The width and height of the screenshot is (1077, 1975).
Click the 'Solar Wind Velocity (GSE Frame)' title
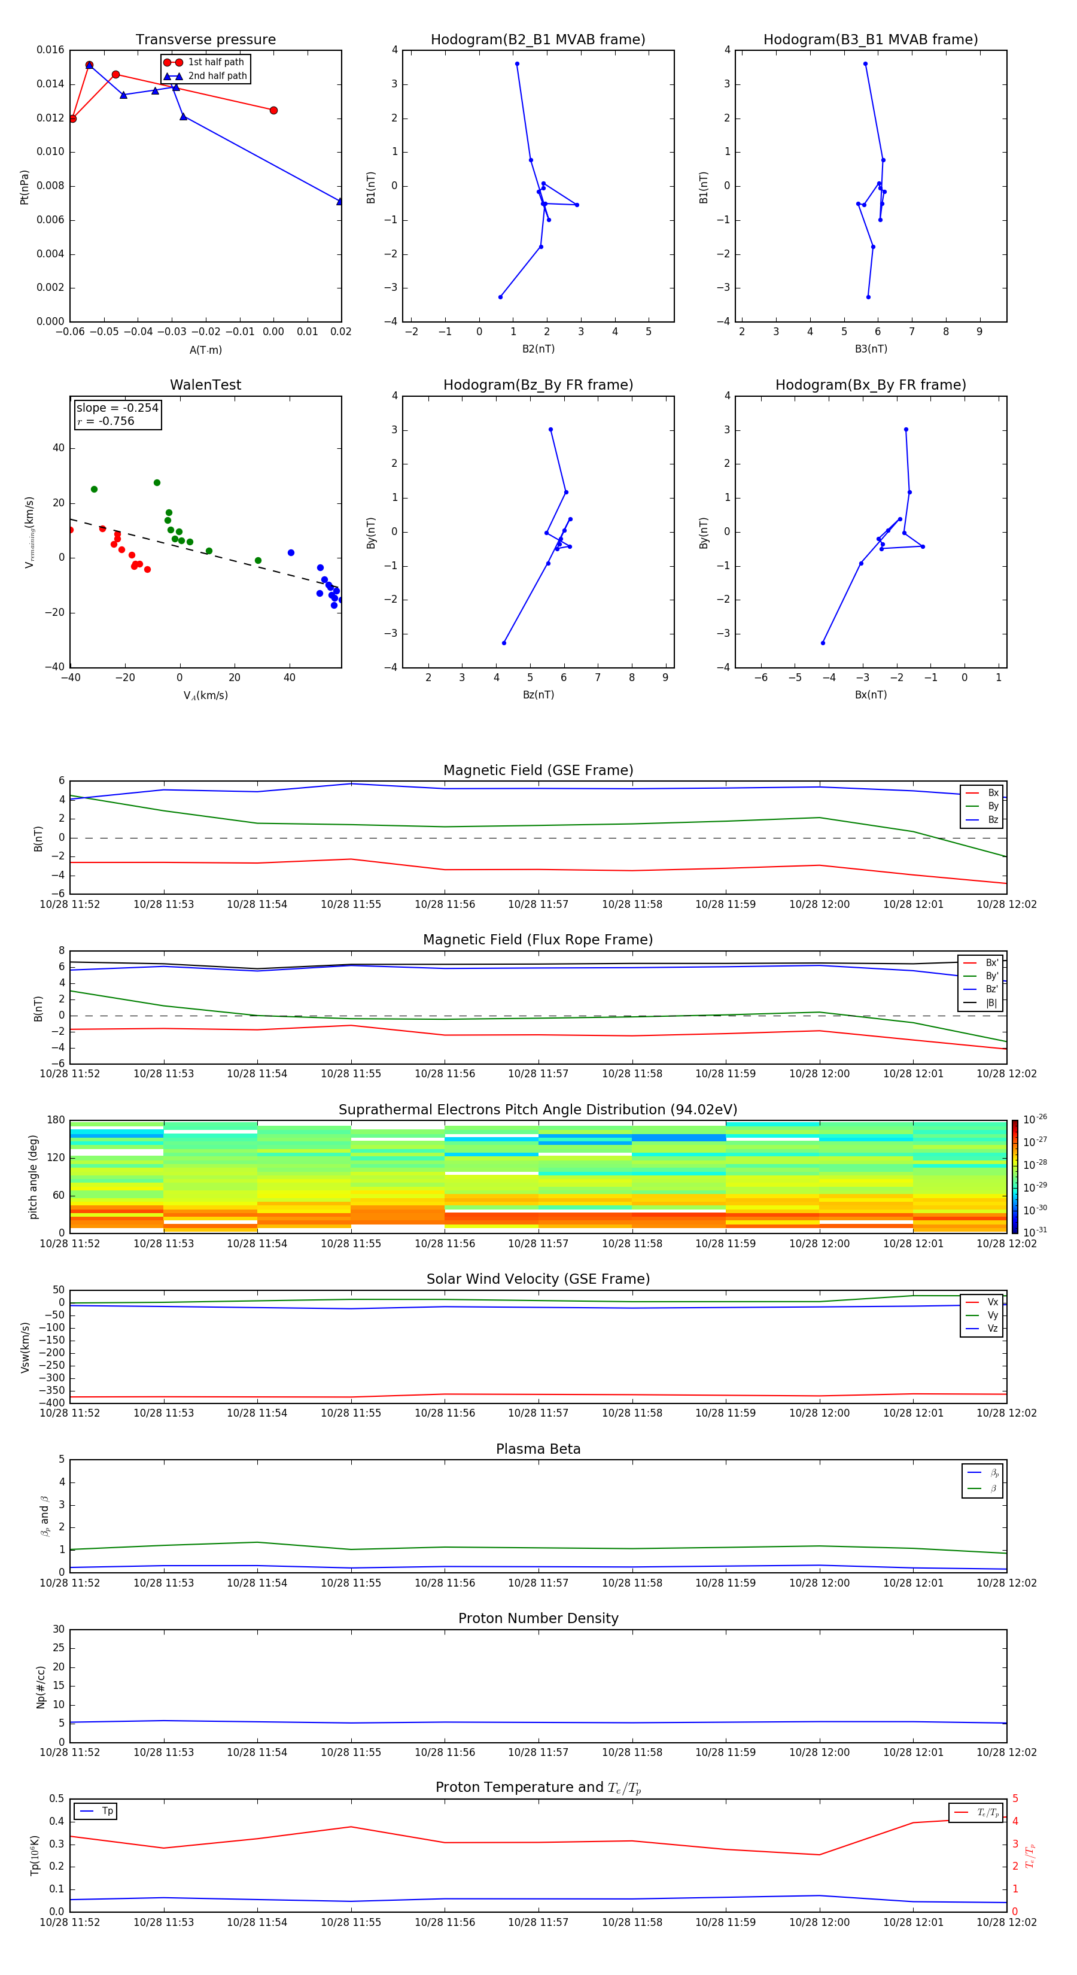(538, 1279)
